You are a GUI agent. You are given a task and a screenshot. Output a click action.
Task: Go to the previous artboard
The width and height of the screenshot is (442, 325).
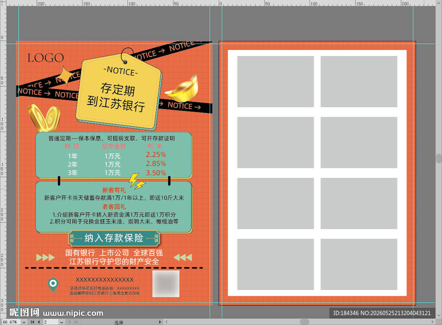pyautogui.click(x=38, y=322)
